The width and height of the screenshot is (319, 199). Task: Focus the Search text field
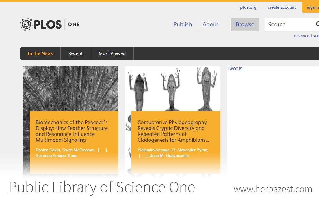point(288,25)
